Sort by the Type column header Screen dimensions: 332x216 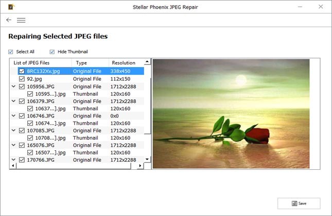click(x=81, y=63)
